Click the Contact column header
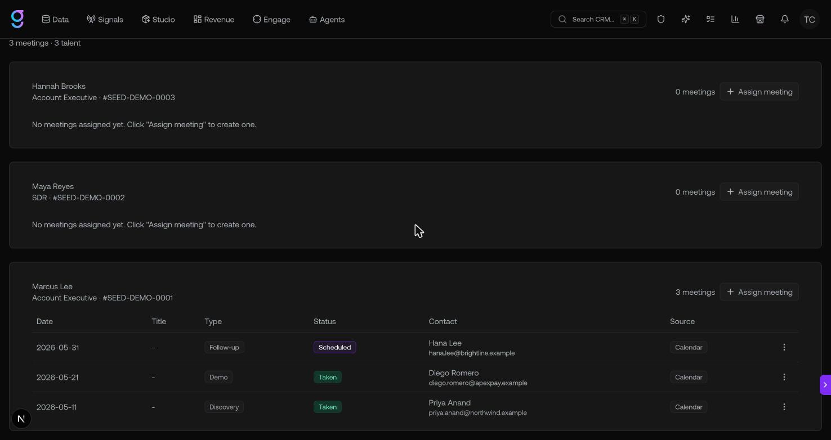The image size is (831, 440). click(x=443, y=321)
